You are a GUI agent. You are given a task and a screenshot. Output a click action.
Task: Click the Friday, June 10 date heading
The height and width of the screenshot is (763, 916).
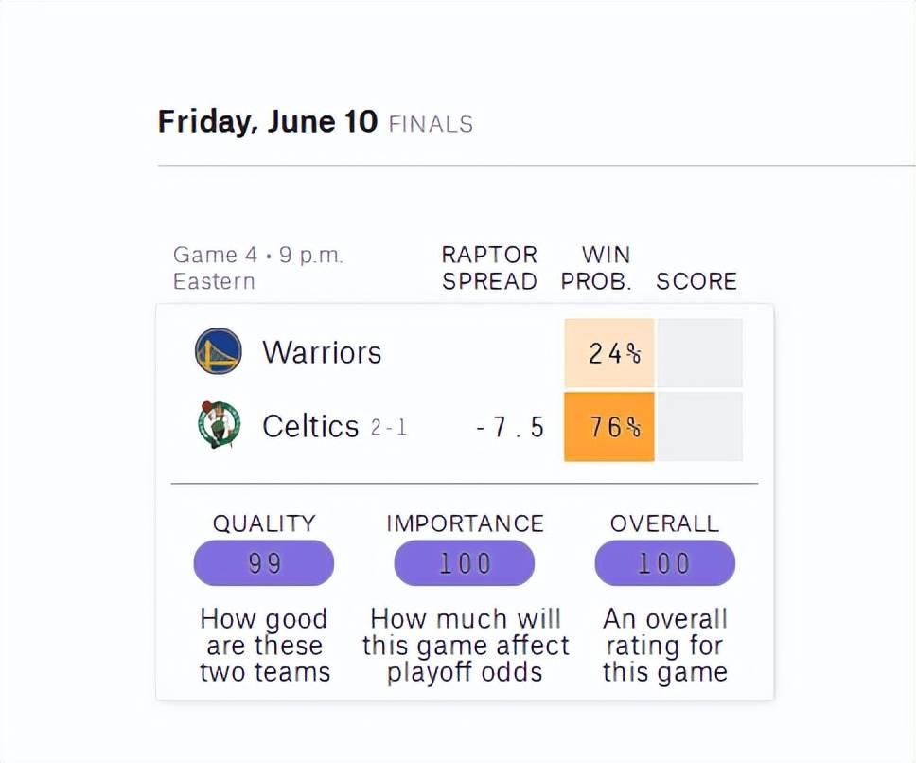tap(268, 121)
